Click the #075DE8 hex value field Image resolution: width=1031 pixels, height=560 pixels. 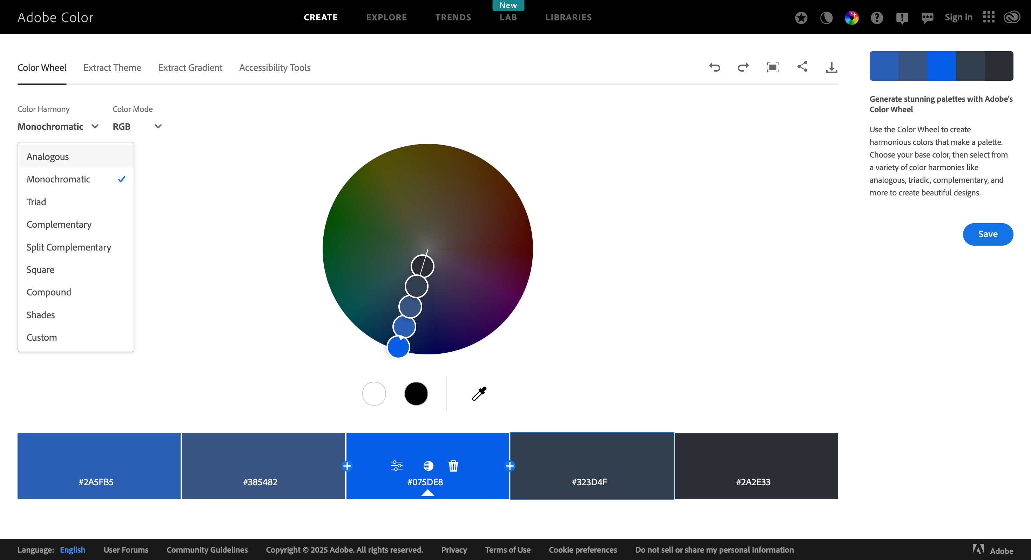[x=425, y=482]
